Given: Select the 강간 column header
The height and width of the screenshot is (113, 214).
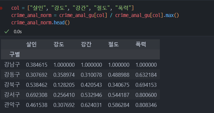Looking at the screenshot, I should [x=86, y=44].
